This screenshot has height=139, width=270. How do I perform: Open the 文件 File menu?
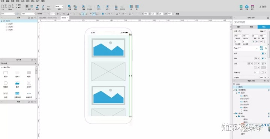(2, 1)
